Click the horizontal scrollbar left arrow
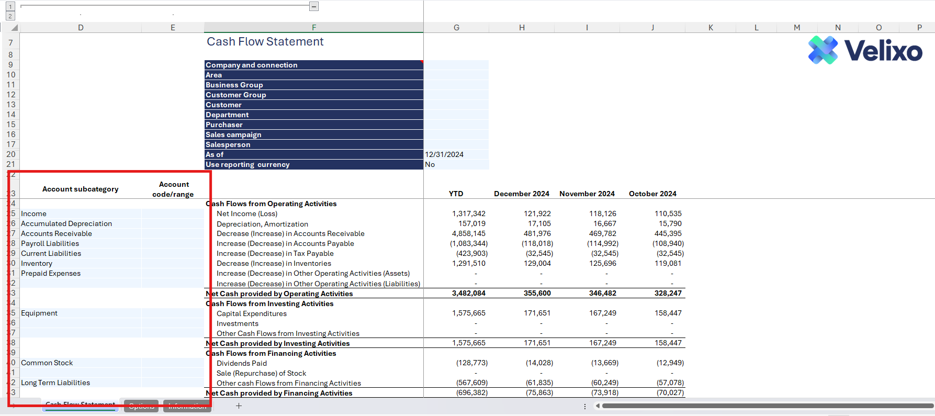The height and width of the screenshot is (416, 935). click(x=598, y=406)
